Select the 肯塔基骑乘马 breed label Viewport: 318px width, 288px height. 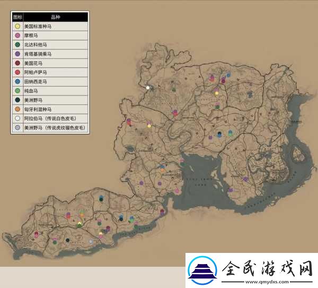point(38,54)
